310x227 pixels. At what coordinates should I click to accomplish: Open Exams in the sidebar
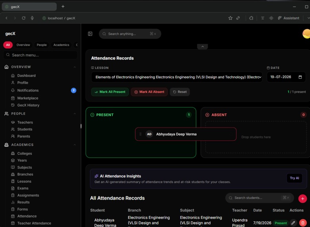(x=23, y=188)
